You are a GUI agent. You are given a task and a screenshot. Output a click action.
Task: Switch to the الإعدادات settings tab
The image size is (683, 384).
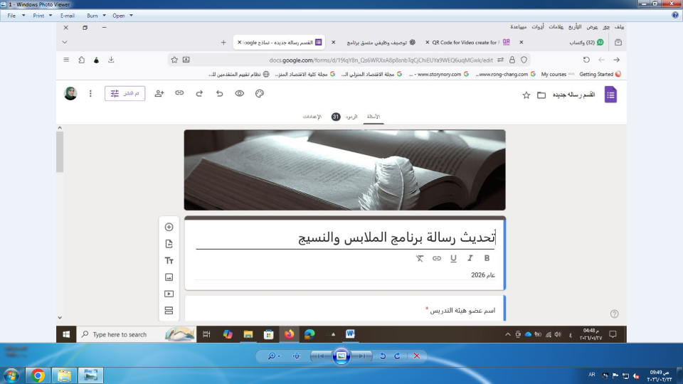(x=312, y=117)
